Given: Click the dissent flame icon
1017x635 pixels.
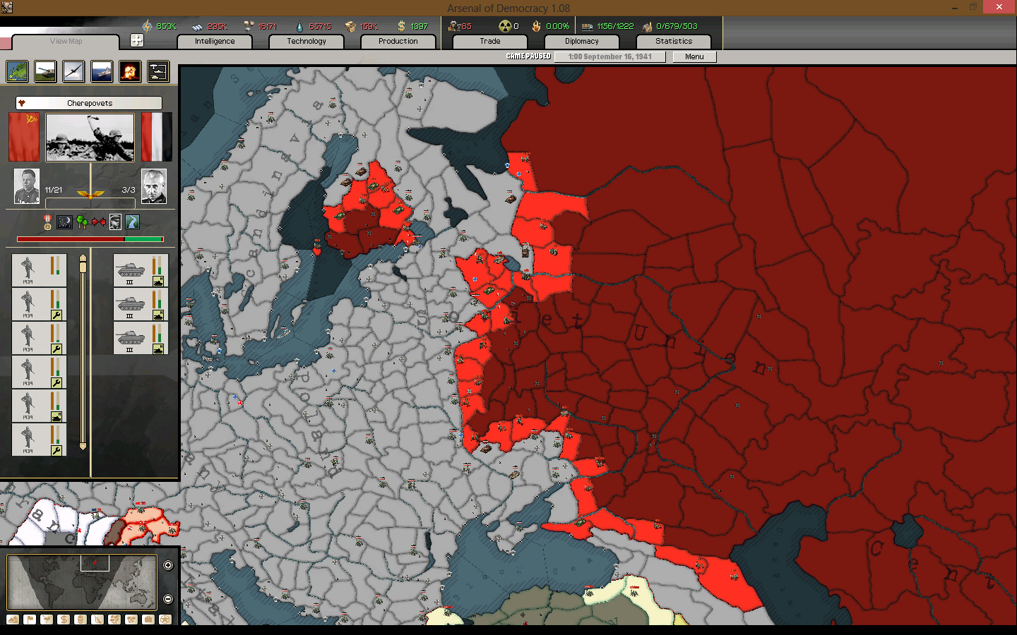Looking at the screenshot, I should tap(537, 26).
